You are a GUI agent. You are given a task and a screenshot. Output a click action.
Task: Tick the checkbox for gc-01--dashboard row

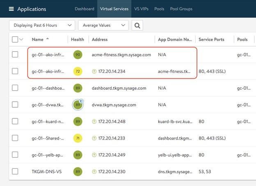(15, 88)
